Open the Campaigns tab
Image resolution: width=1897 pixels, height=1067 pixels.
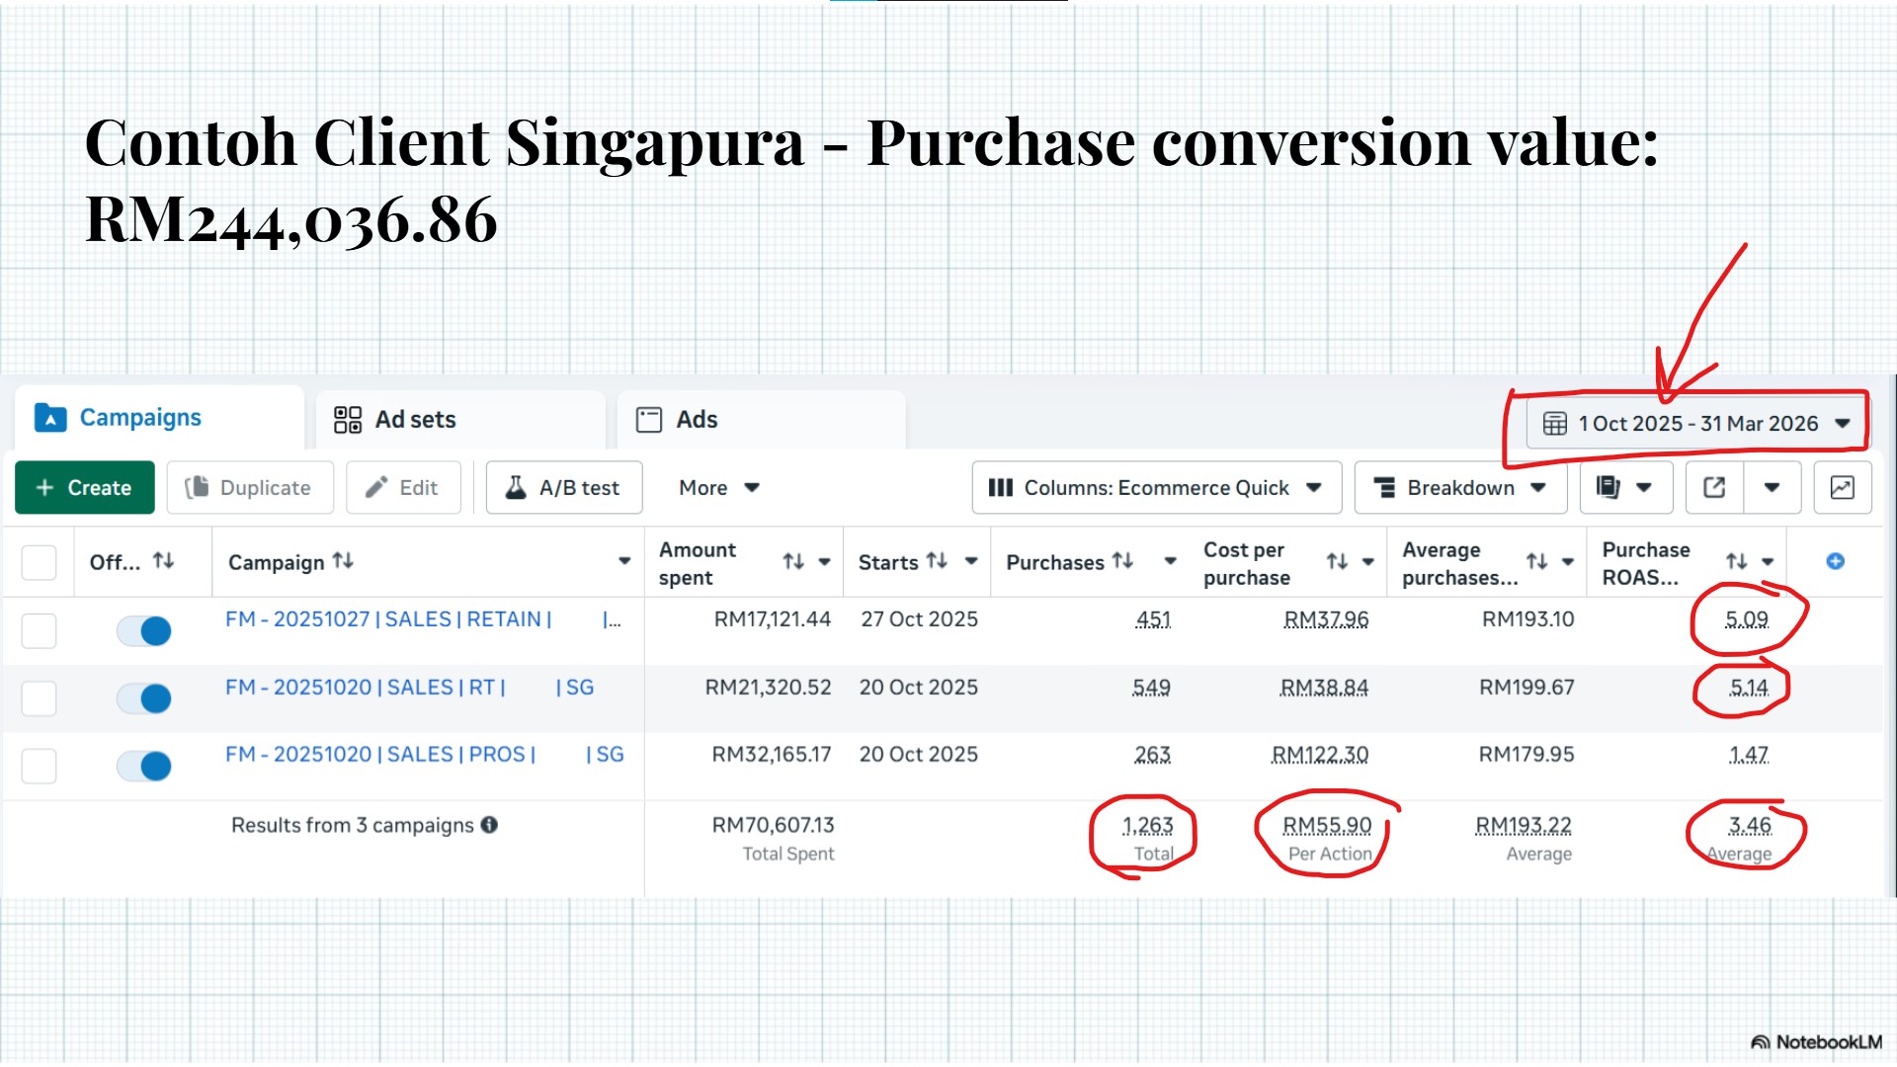coord(158,418)
